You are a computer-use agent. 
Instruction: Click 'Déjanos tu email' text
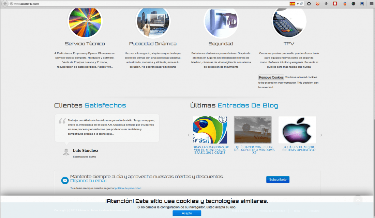point(89,181)
